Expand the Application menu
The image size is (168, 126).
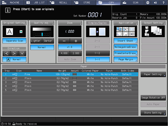tap(126, 23)
